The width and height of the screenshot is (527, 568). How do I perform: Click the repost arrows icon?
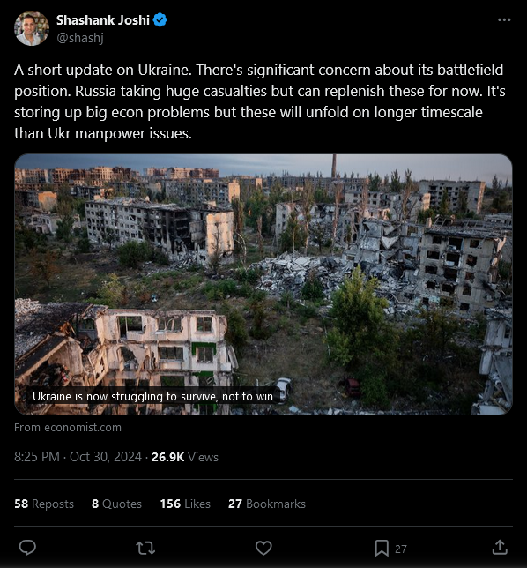(145, 548)
